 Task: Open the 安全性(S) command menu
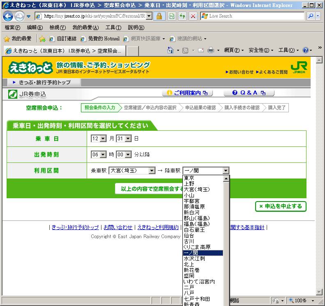pos(261,50)
